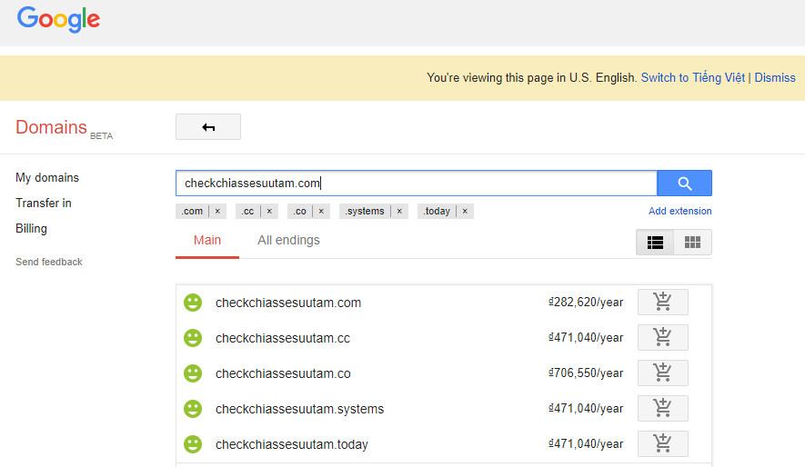Select the .today extension chip label
This screenshot has height=467, width=805.
tap(437, 211)
